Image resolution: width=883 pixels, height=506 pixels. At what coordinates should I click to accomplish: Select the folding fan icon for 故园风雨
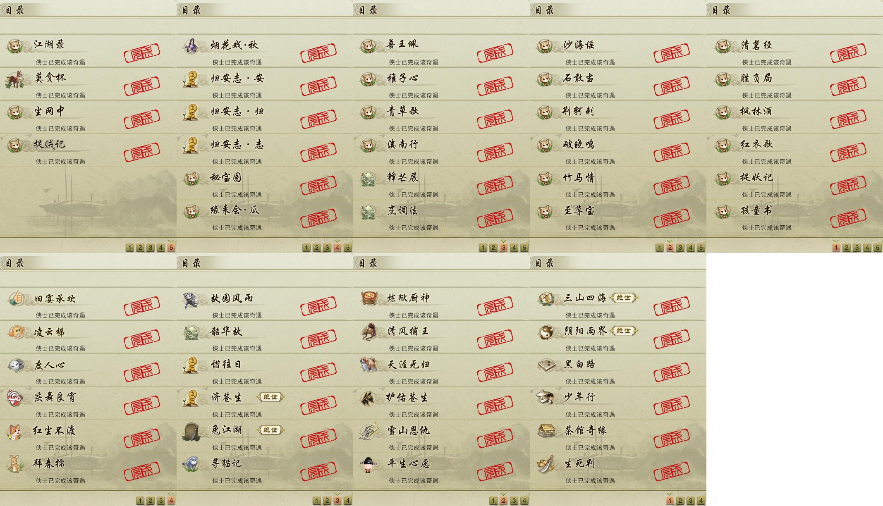pyautogui.click(x=191, y=300)
